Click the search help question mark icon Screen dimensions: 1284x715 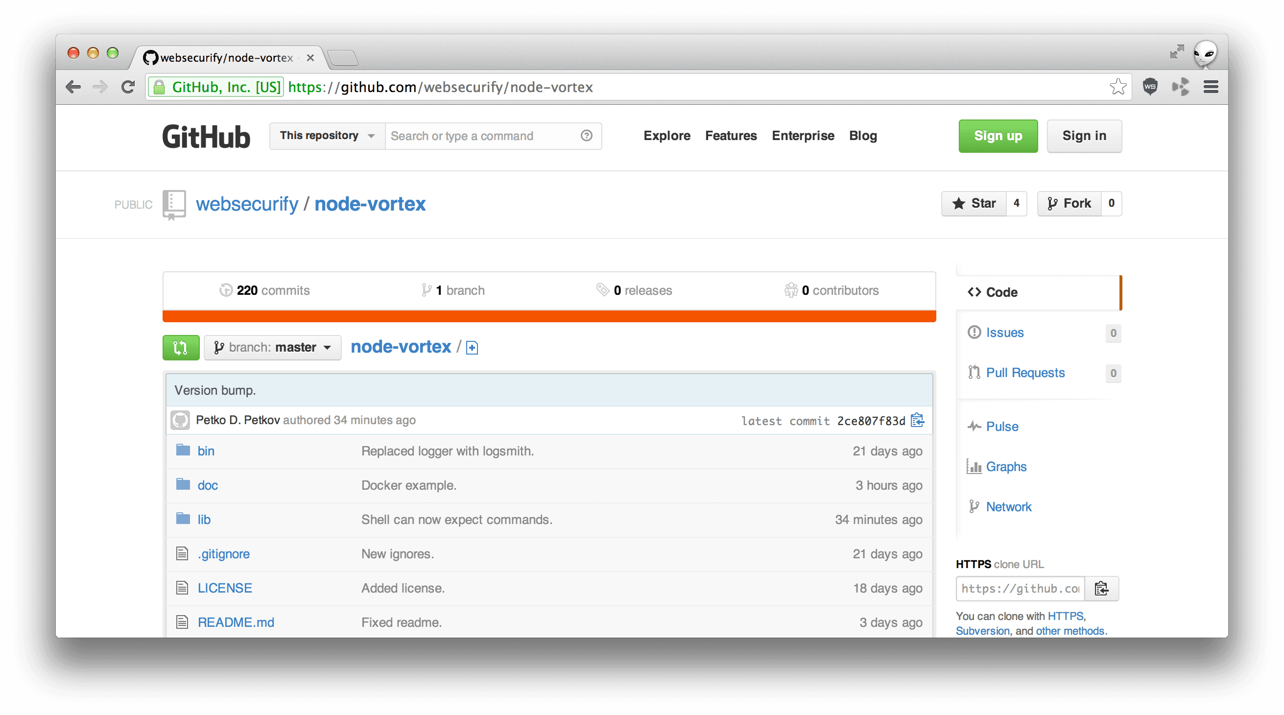pyautogui.click(x=586, y=136)
